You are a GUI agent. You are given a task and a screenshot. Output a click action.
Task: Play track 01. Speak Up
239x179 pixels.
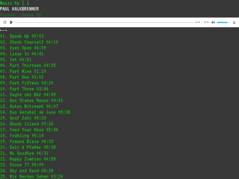click(22, 36)
